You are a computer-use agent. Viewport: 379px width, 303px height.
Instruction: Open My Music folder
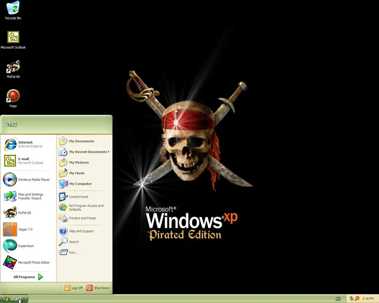(84, 173)
